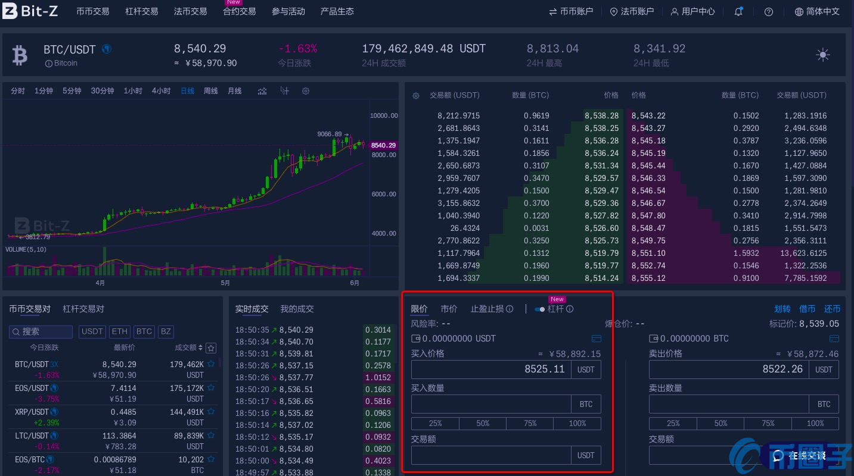This screenshot has height=476, width=854.
Task: Set sell amount to 50%
Action: coord(721,424)
